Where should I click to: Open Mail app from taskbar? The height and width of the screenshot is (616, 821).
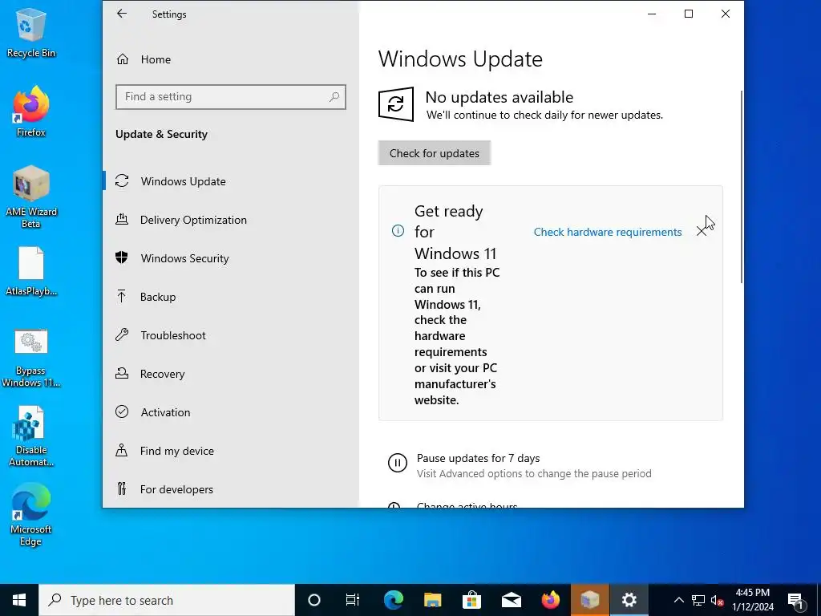[x=511, y=600]
